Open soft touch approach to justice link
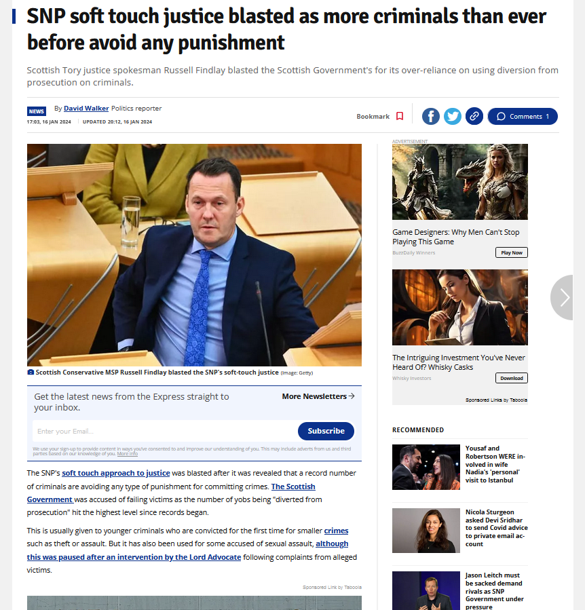This screenshot has width=585, height=610. click(116, 473)
